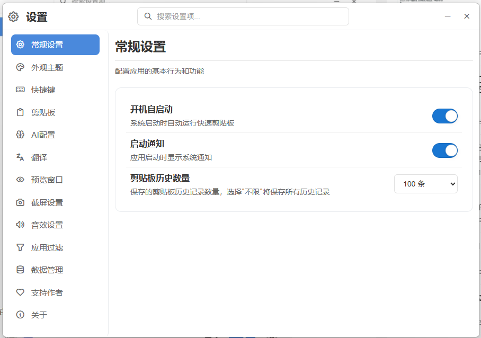Click the settings search input field

click(x=243, y=16)
